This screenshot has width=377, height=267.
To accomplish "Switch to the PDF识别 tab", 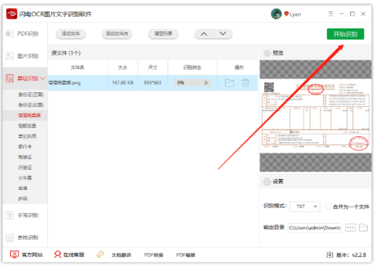I will [23, 33].
